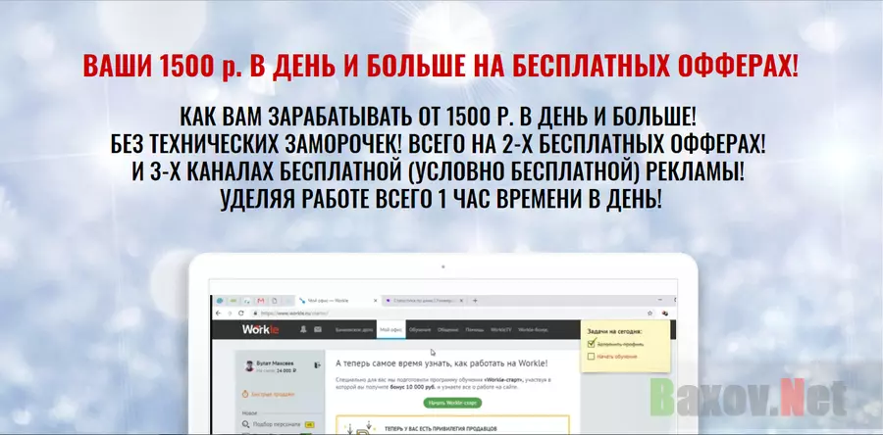Click heading А теперь самое время узнать
Screen dimensions: 883x435
441,363
